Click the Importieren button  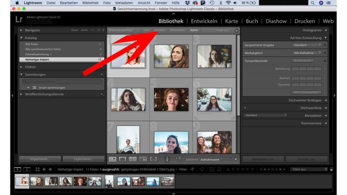coord(40,159)
